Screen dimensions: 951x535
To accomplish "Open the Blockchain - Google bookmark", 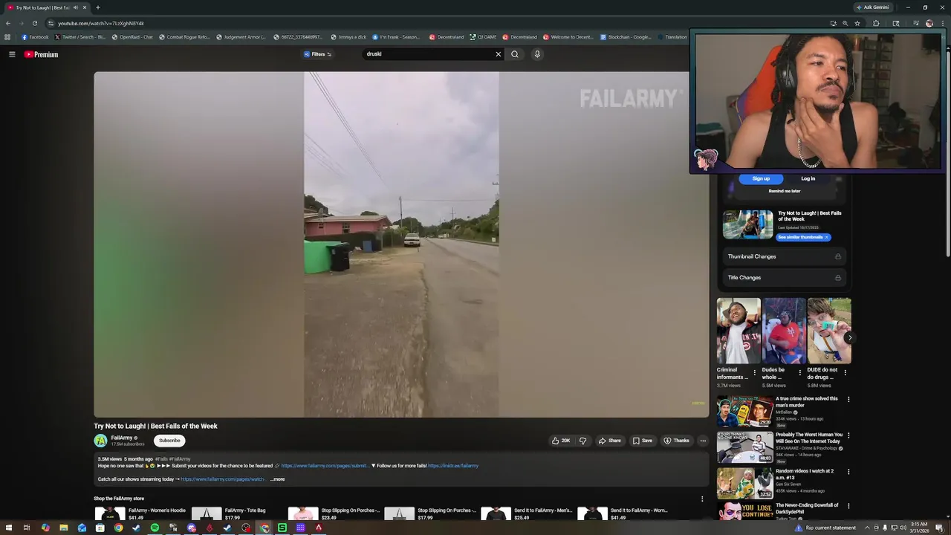I will point(626,37).
